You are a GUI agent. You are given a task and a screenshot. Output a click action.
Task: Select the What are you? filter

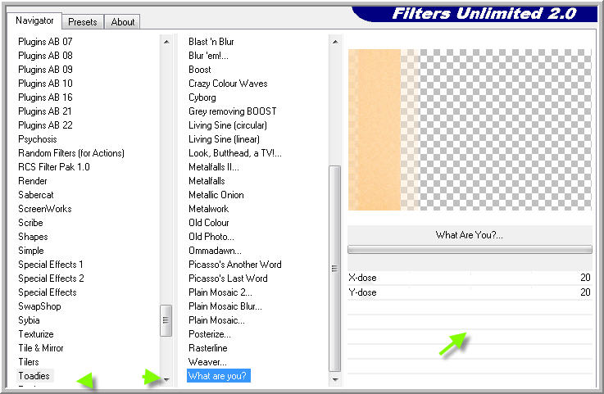(219, 375)
